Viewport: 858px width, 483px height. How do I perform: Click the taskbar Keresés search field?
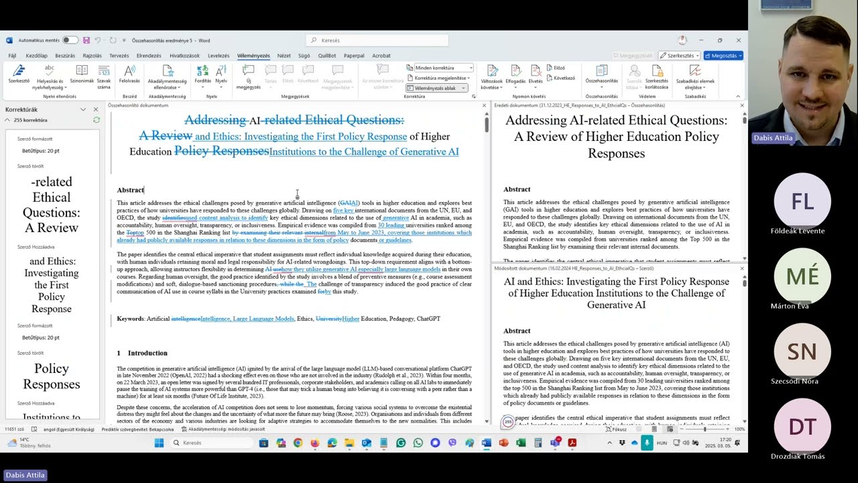tap(210, 443)
